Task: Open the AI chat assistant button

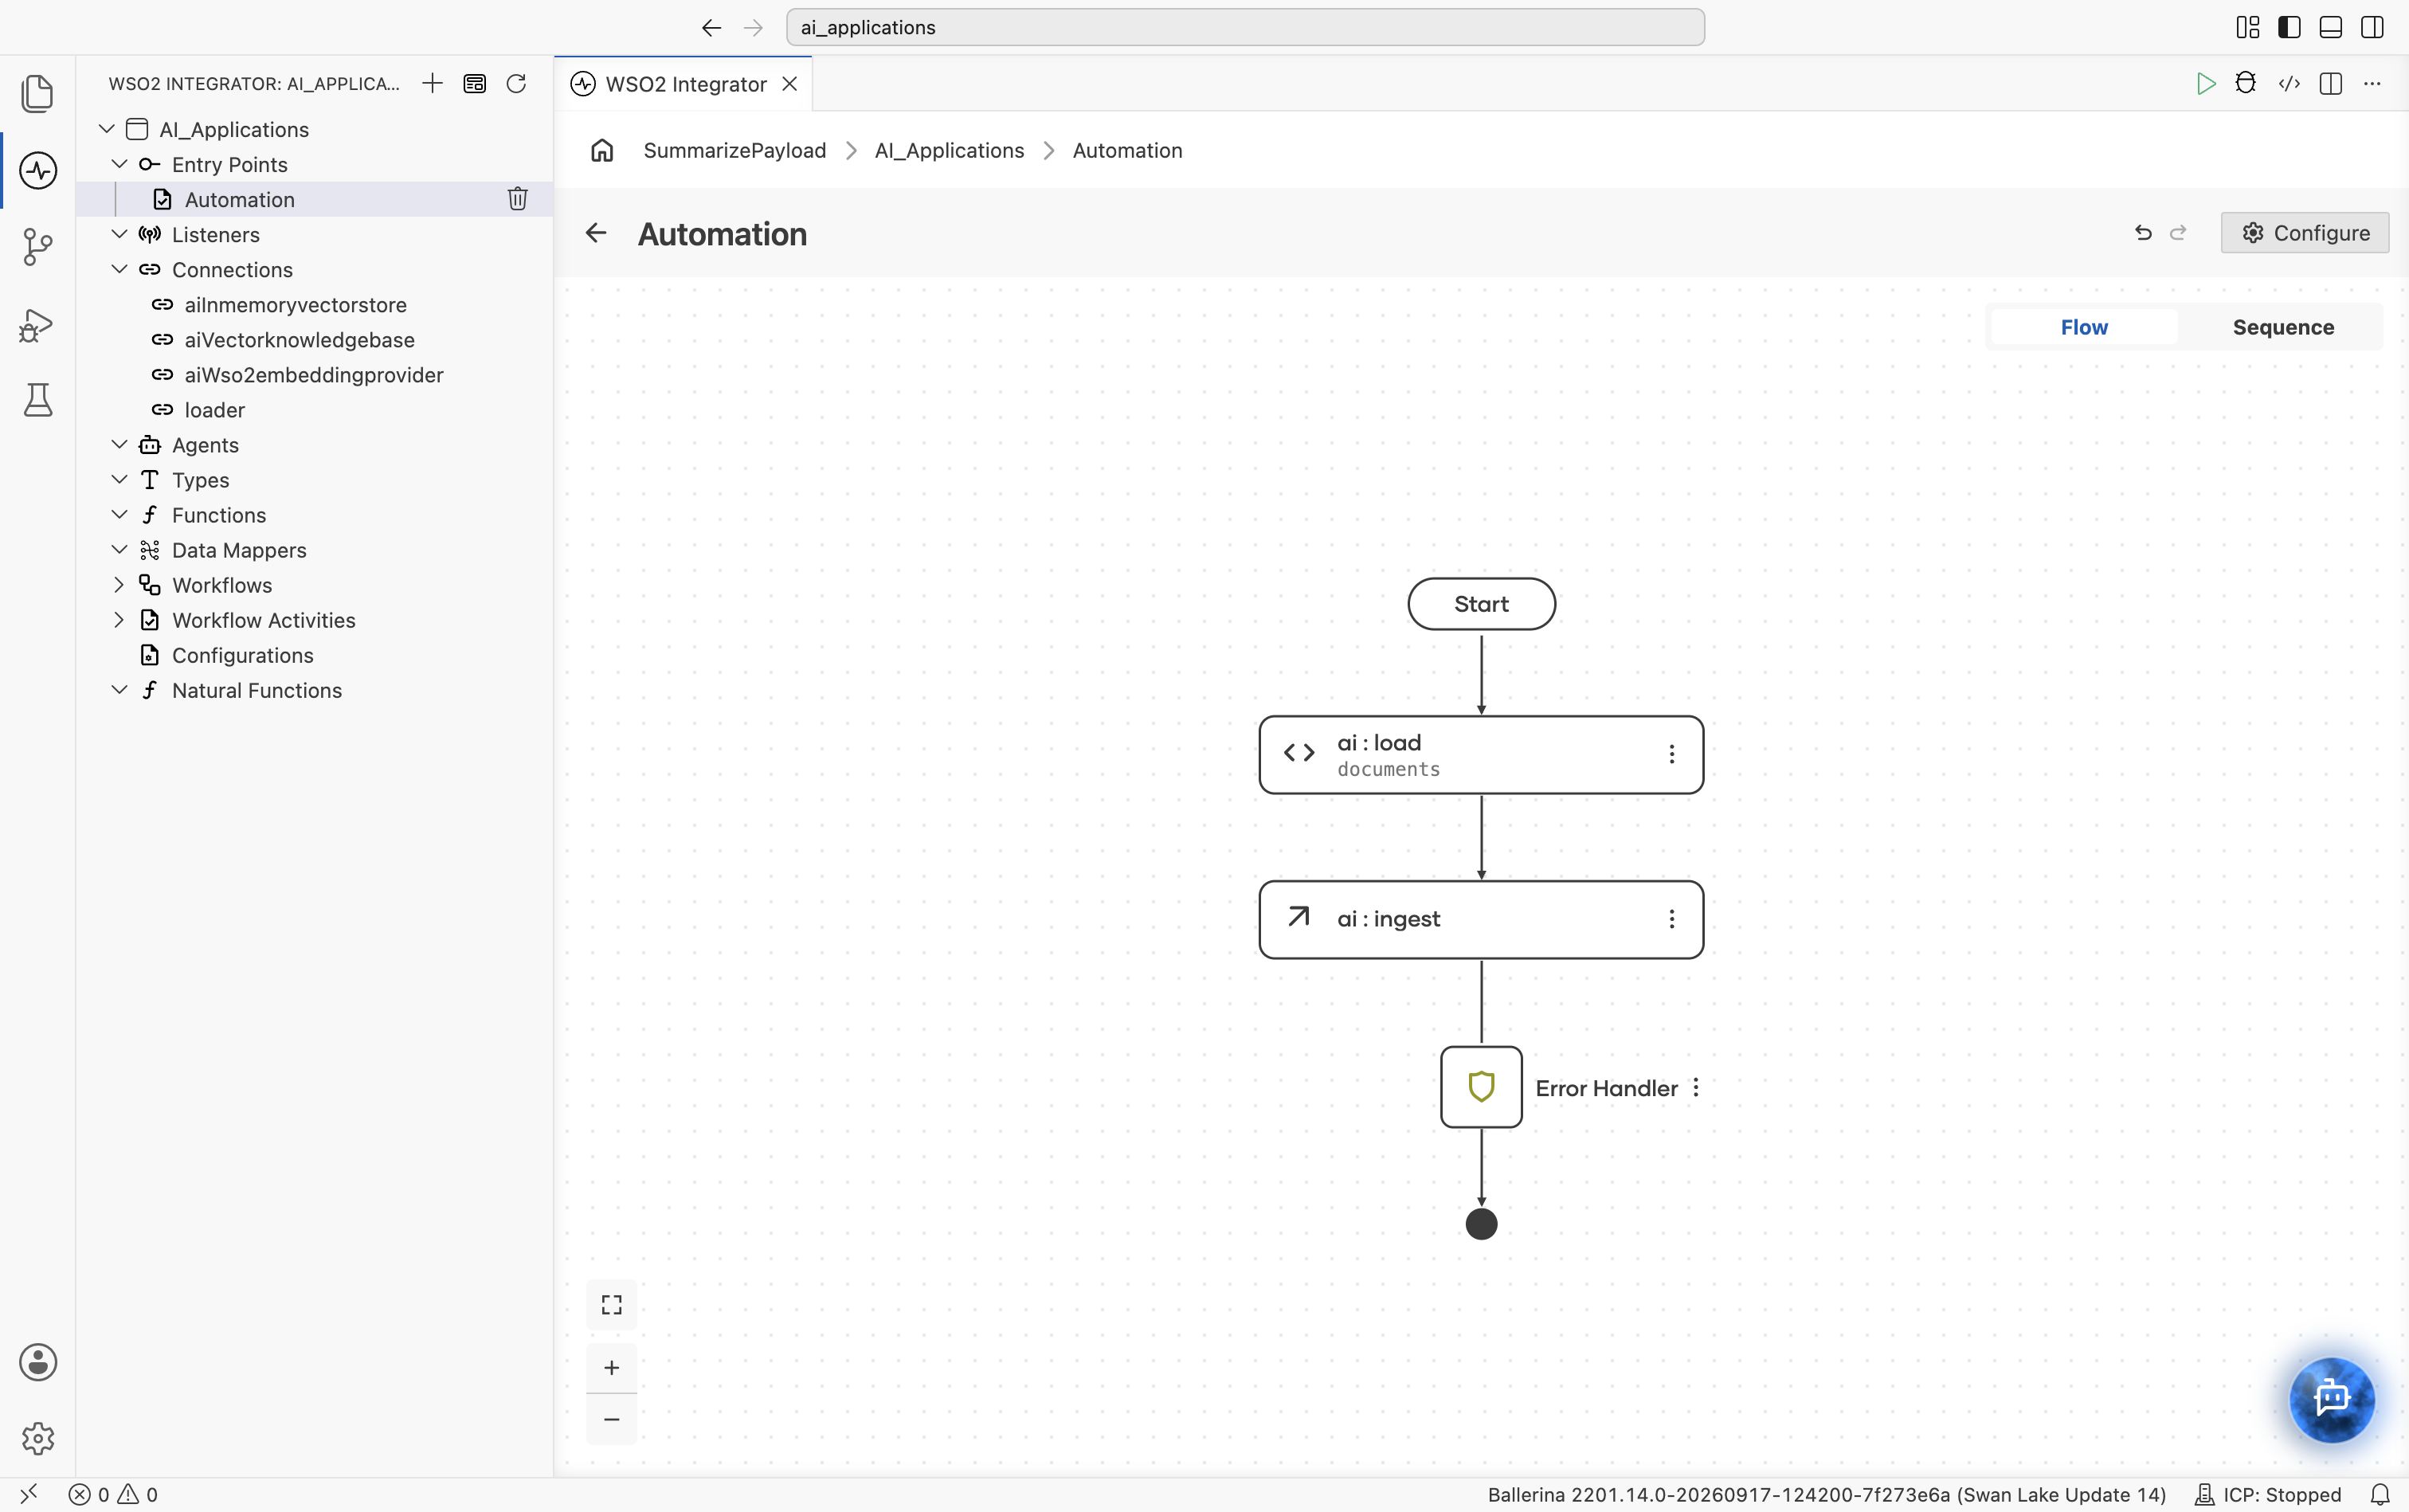Action: [x=2331, y=1398]
